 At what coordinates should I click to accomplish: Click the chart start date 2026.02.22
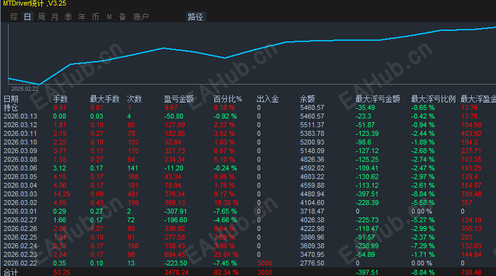pos(25,89)
